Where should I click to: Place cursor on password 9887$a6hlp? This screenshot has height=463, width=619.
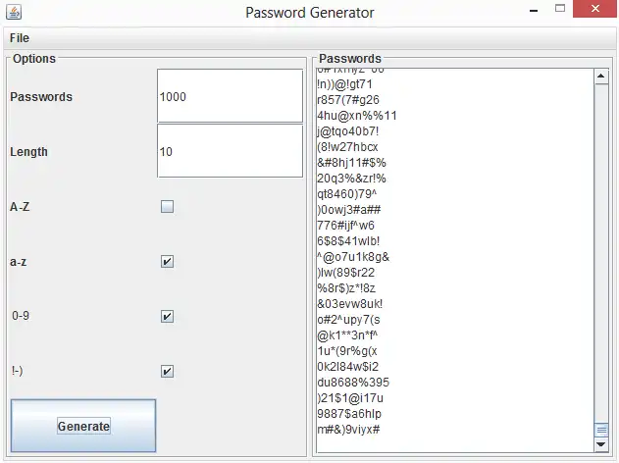(350, 414)
